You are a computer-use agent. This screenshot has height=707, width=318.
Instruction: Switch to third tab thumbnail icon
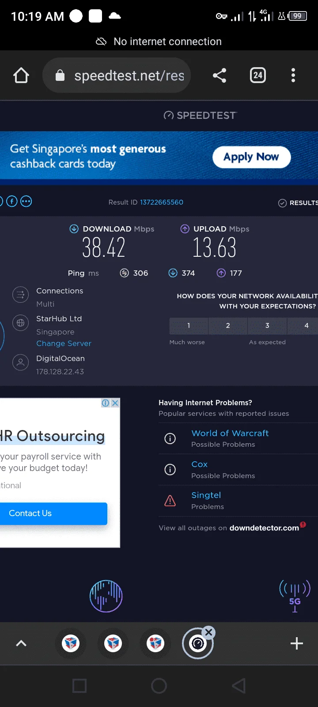tap(155, 643)
